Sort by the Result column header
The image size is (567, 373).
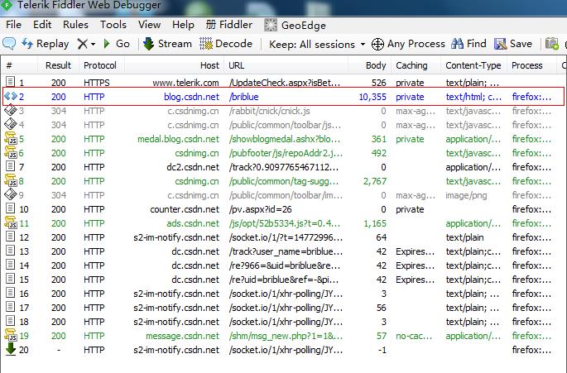58,65
